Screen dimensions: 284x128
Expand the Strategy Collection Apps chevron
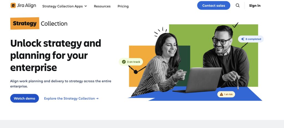pos(86,6)
